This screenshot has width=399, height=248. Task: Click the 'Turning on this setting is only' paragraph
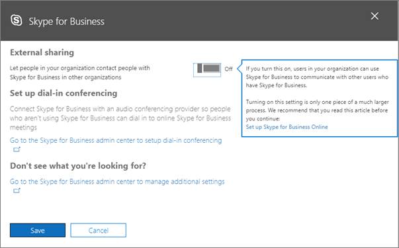(317, 110)
